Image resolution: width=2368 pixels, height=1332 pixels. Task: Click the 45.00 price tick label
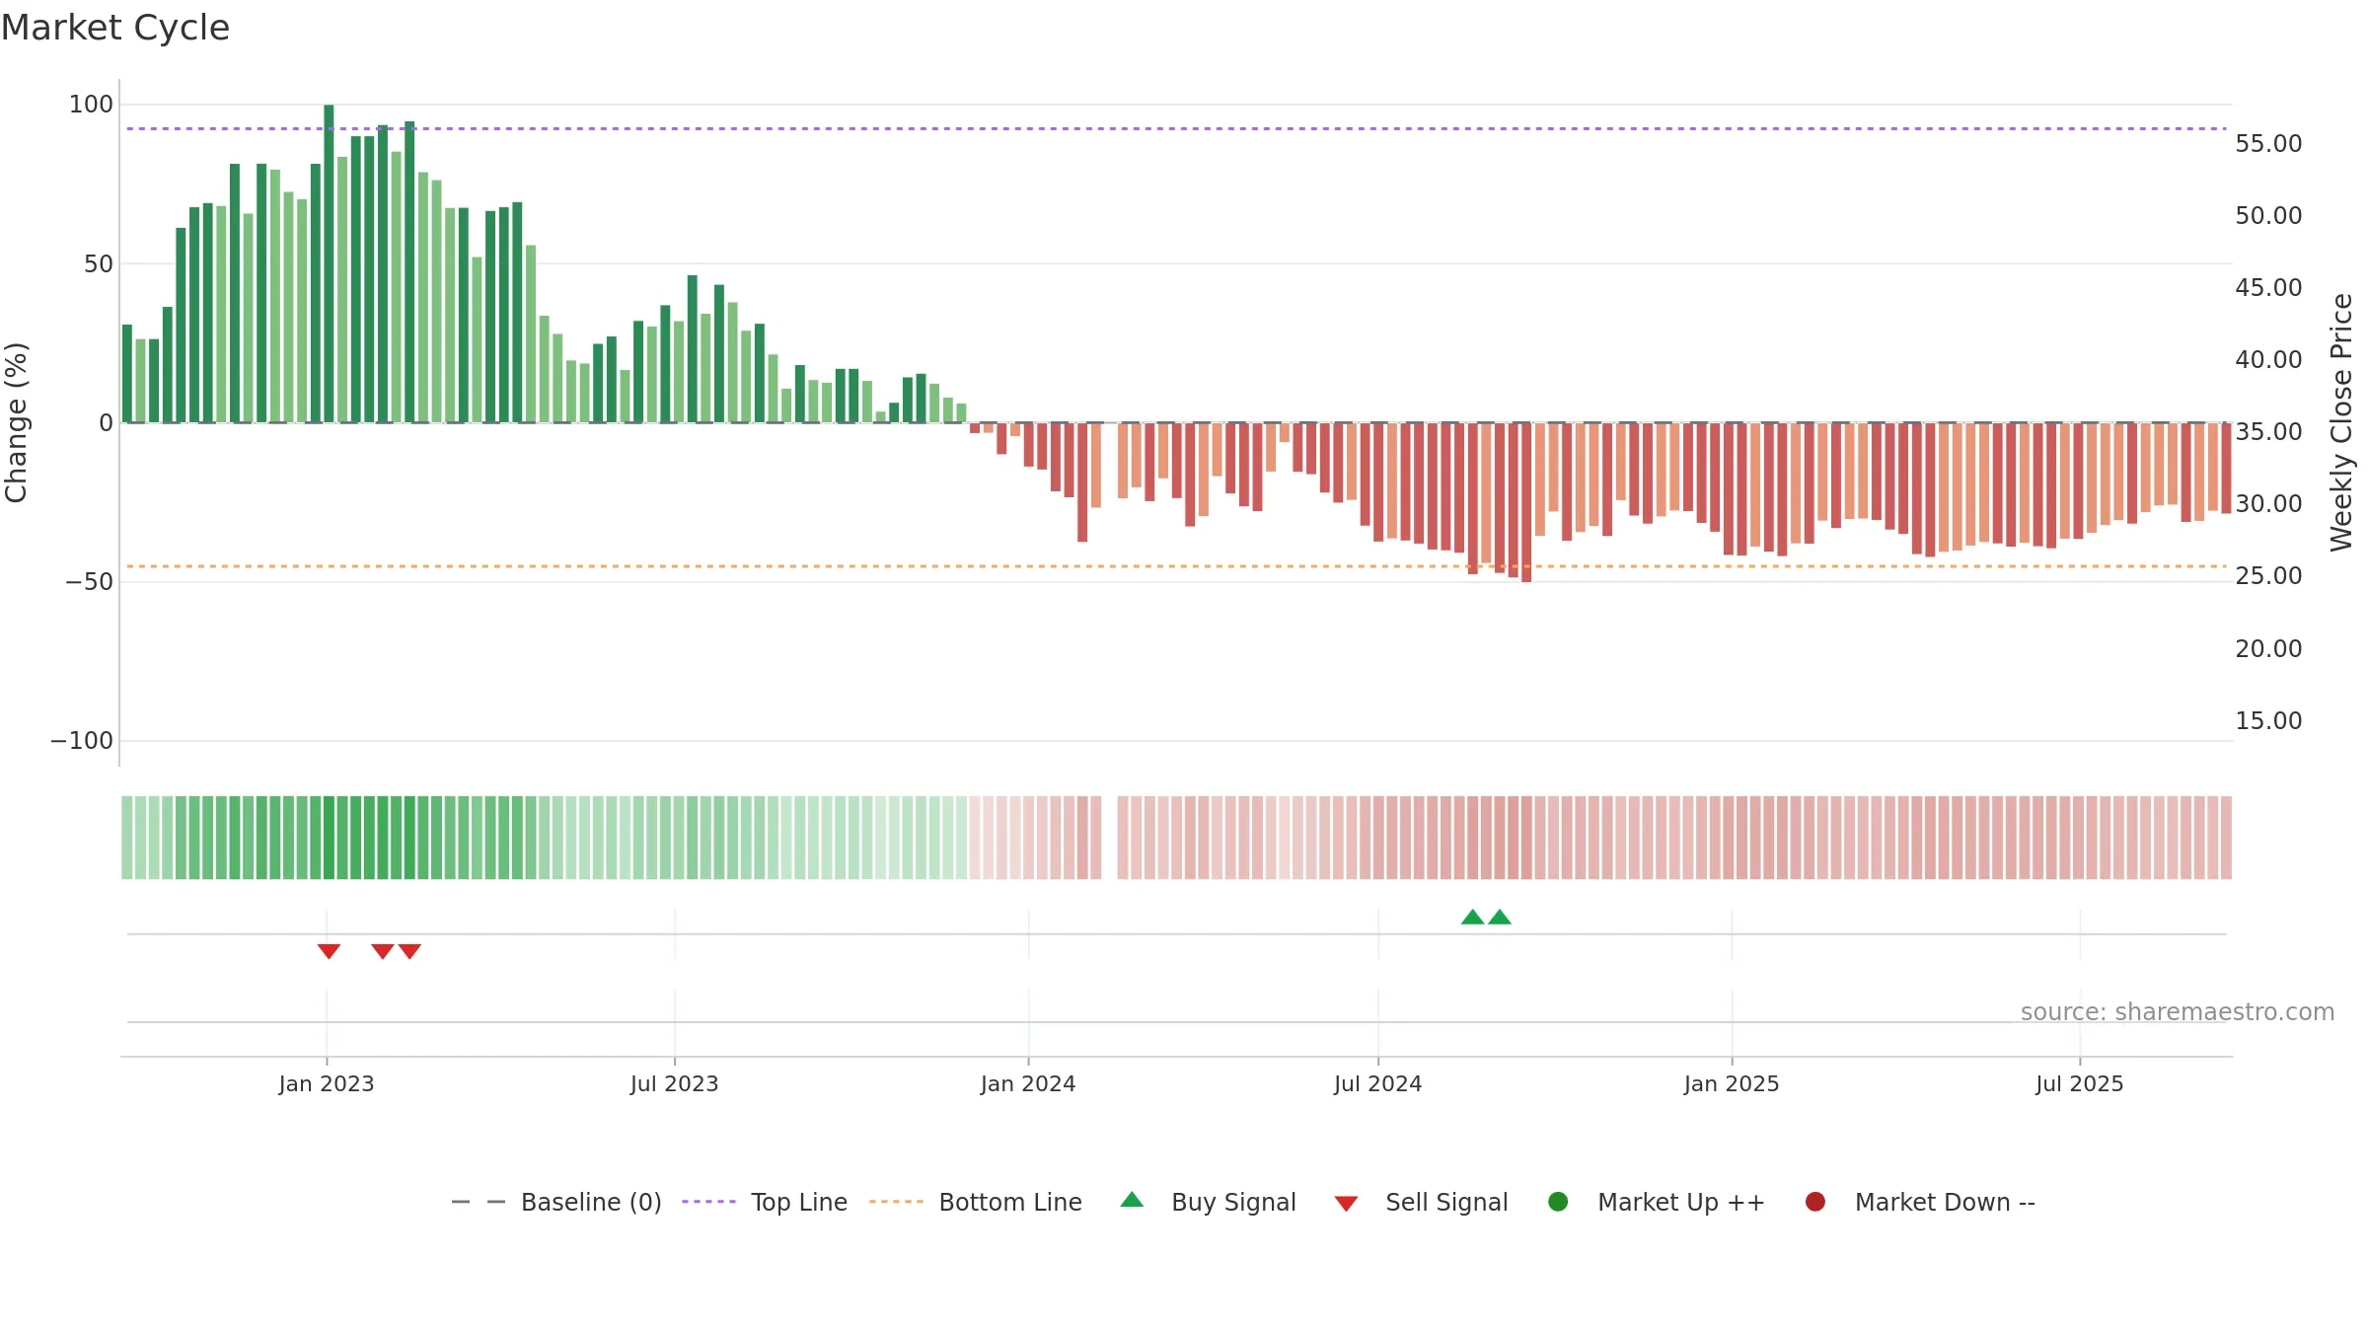coord(2268,288)
